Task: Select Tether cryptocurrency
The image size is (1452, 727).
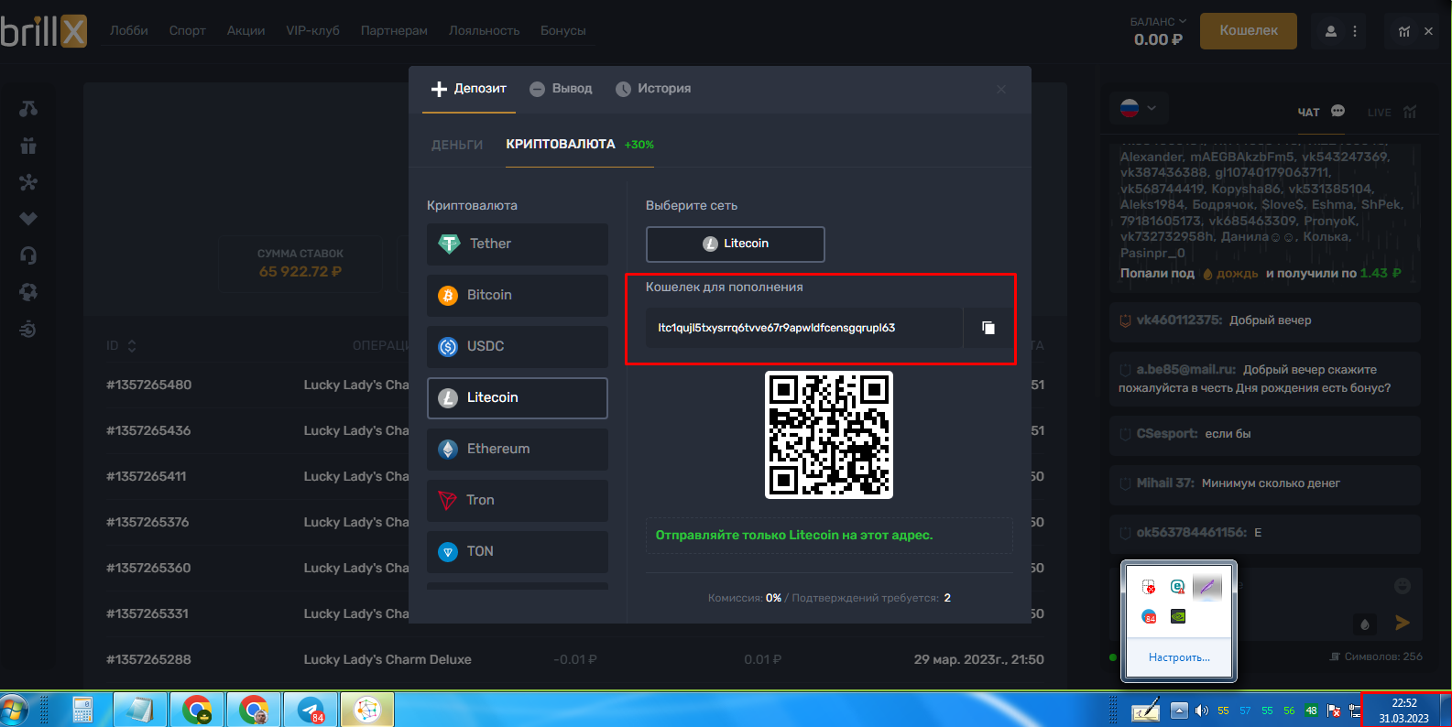Action: [x=518, y=244]
